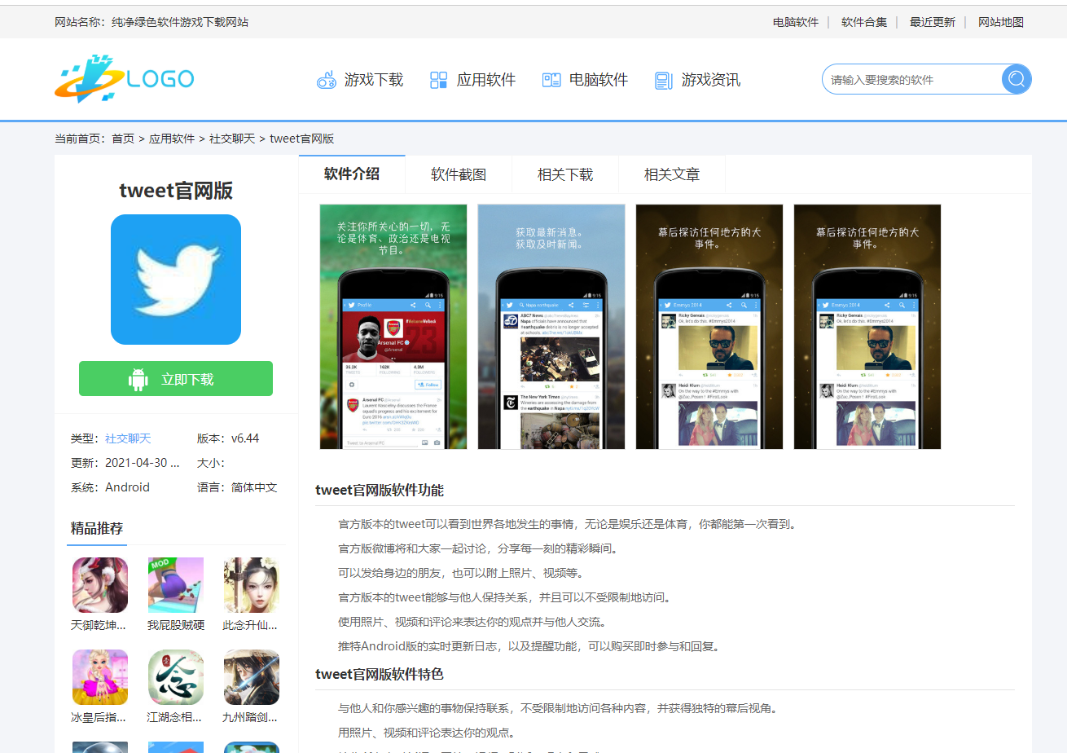Click the tweet官网版软件功能 heading

click(380, 490)
